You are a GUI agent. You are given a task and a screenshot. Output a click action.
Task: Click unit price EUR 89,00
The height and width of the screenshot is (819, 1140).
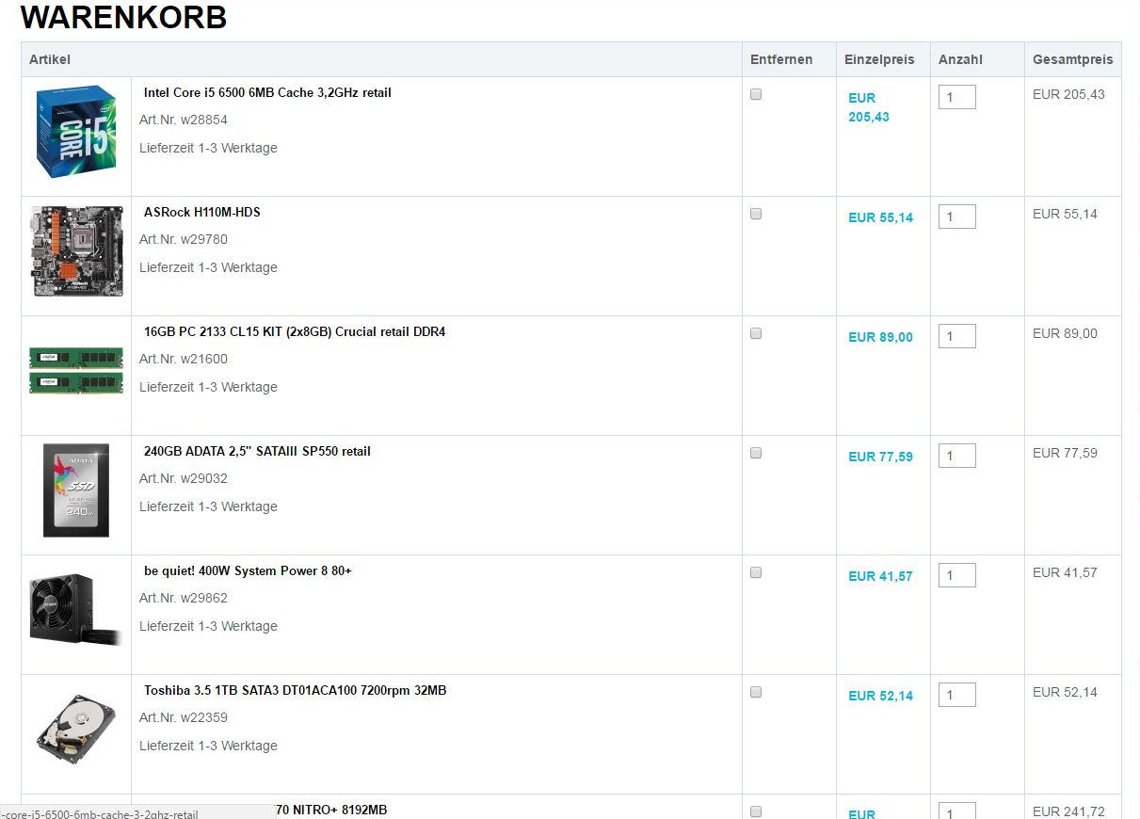(x=880, y=337)
